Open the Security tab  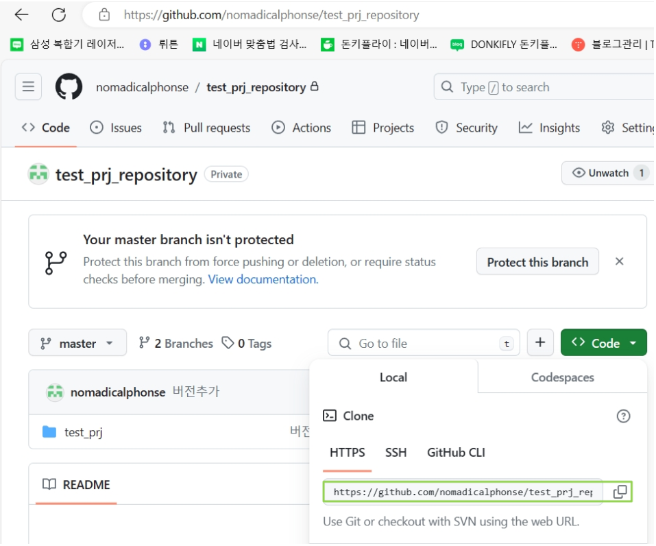(x=467, y=128)
